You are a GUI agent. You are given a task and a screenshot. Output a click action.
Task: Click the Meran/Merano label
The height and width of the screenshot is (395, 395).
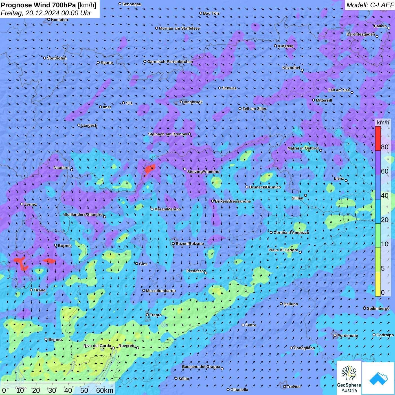(168, 209)
